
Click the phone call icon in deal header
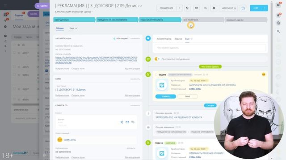[187, 8]
